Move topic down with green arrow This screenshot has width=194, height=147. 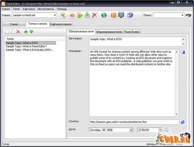pos(32,32)
